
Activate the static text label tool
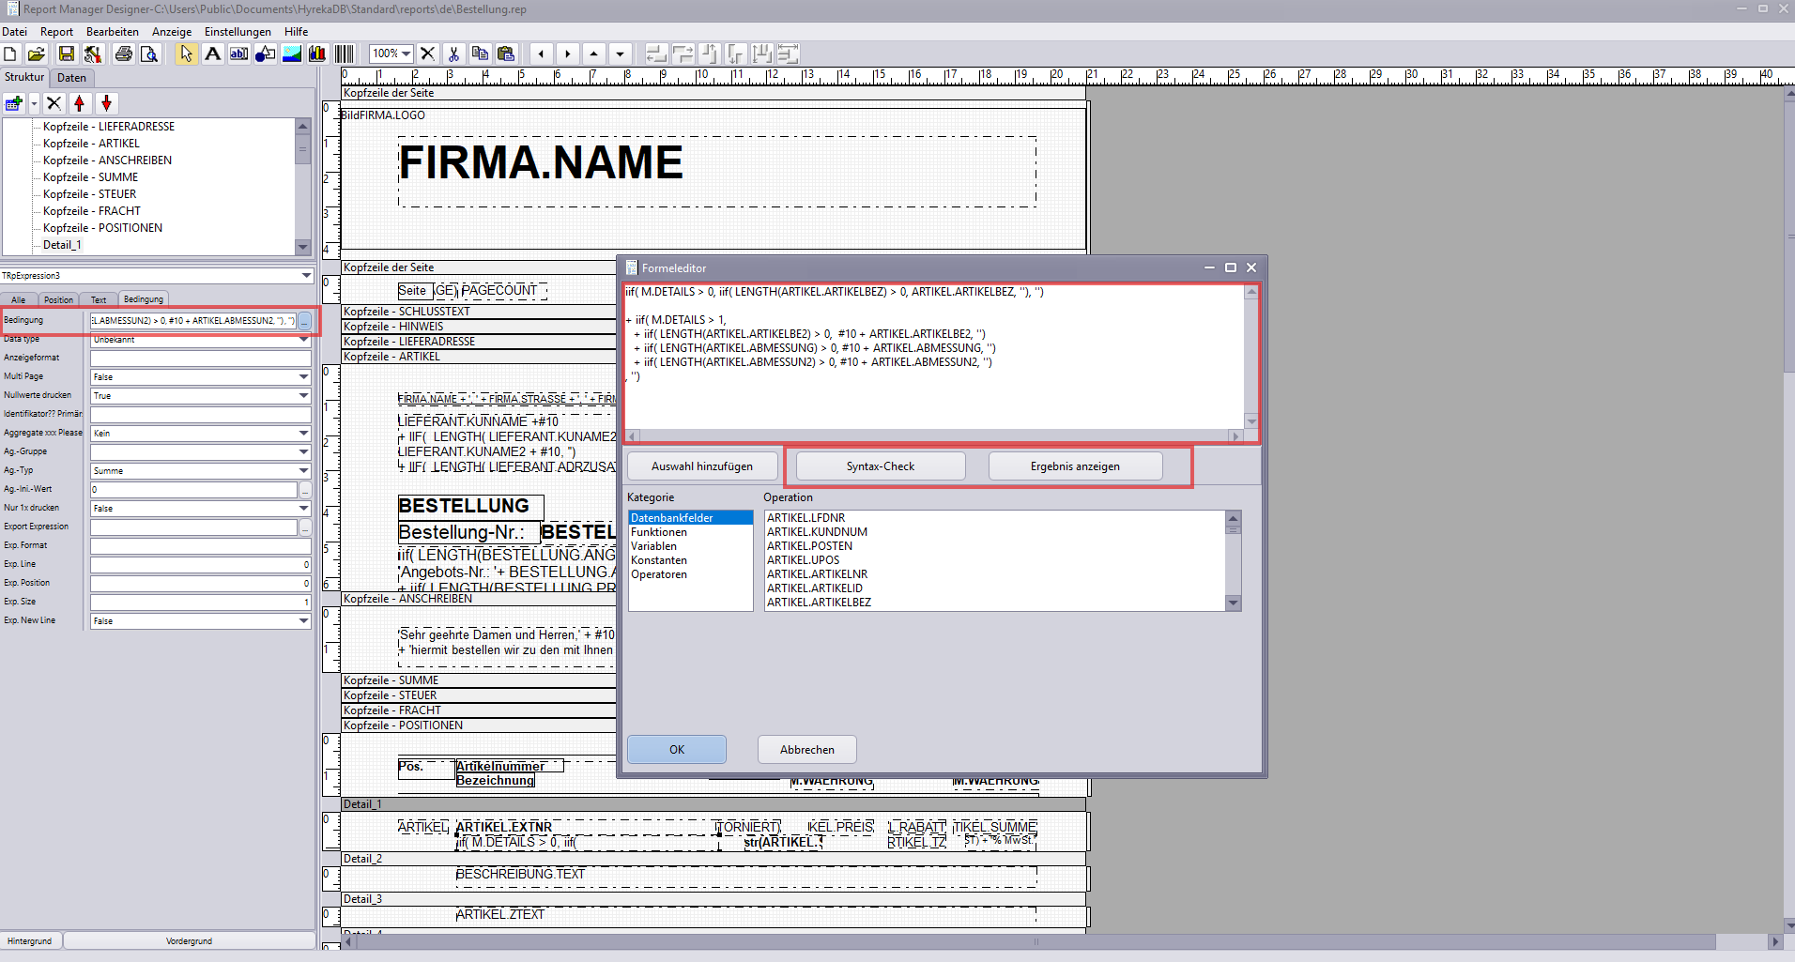[x=213, y=53]
